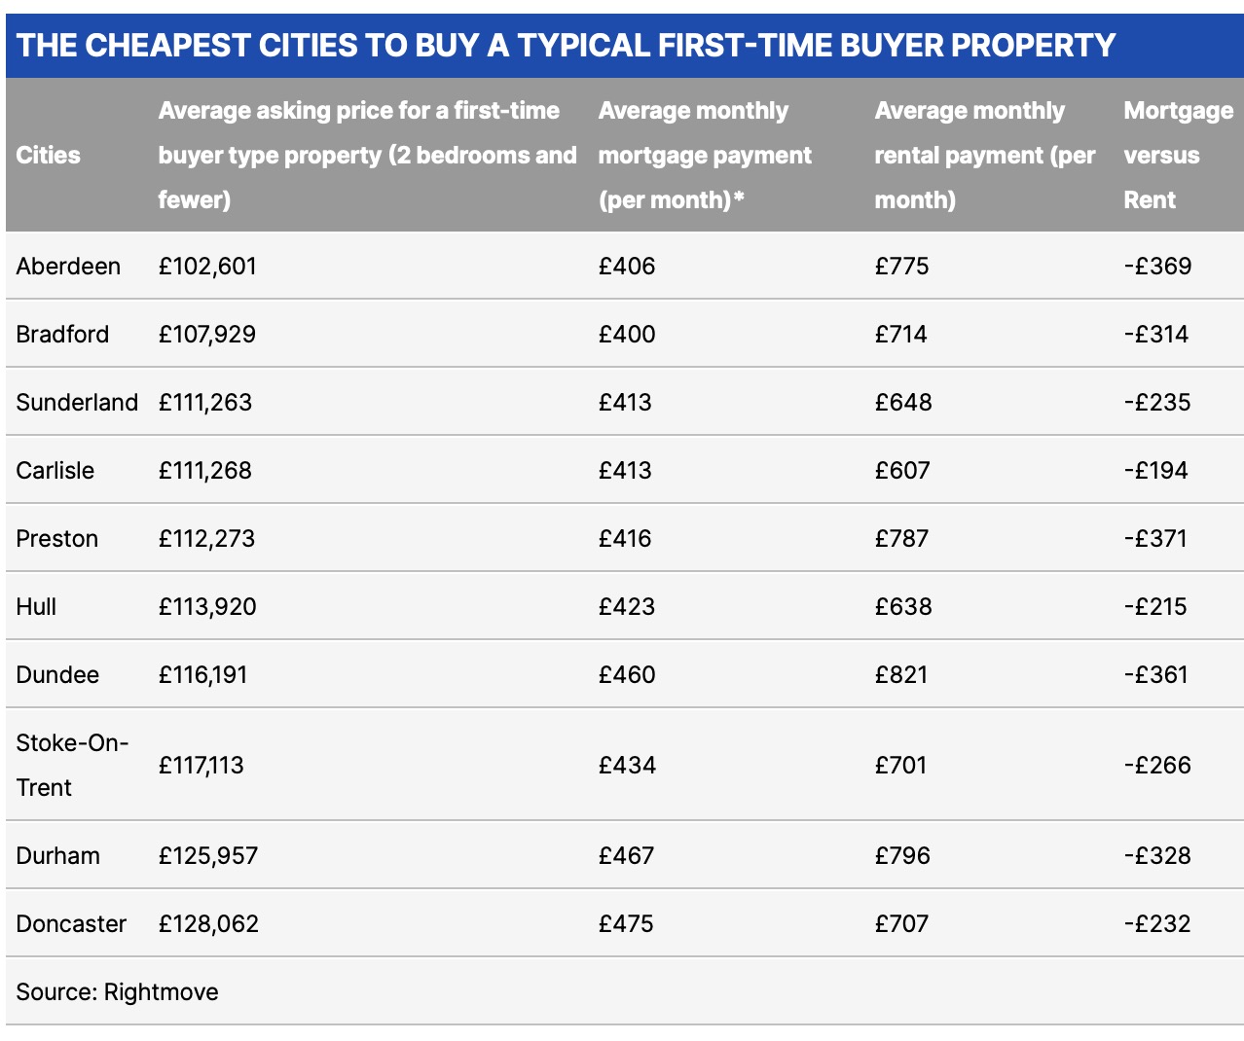Select the Dundee city cell
Screen dimensions: 1244x1041
tap(57, 675)
